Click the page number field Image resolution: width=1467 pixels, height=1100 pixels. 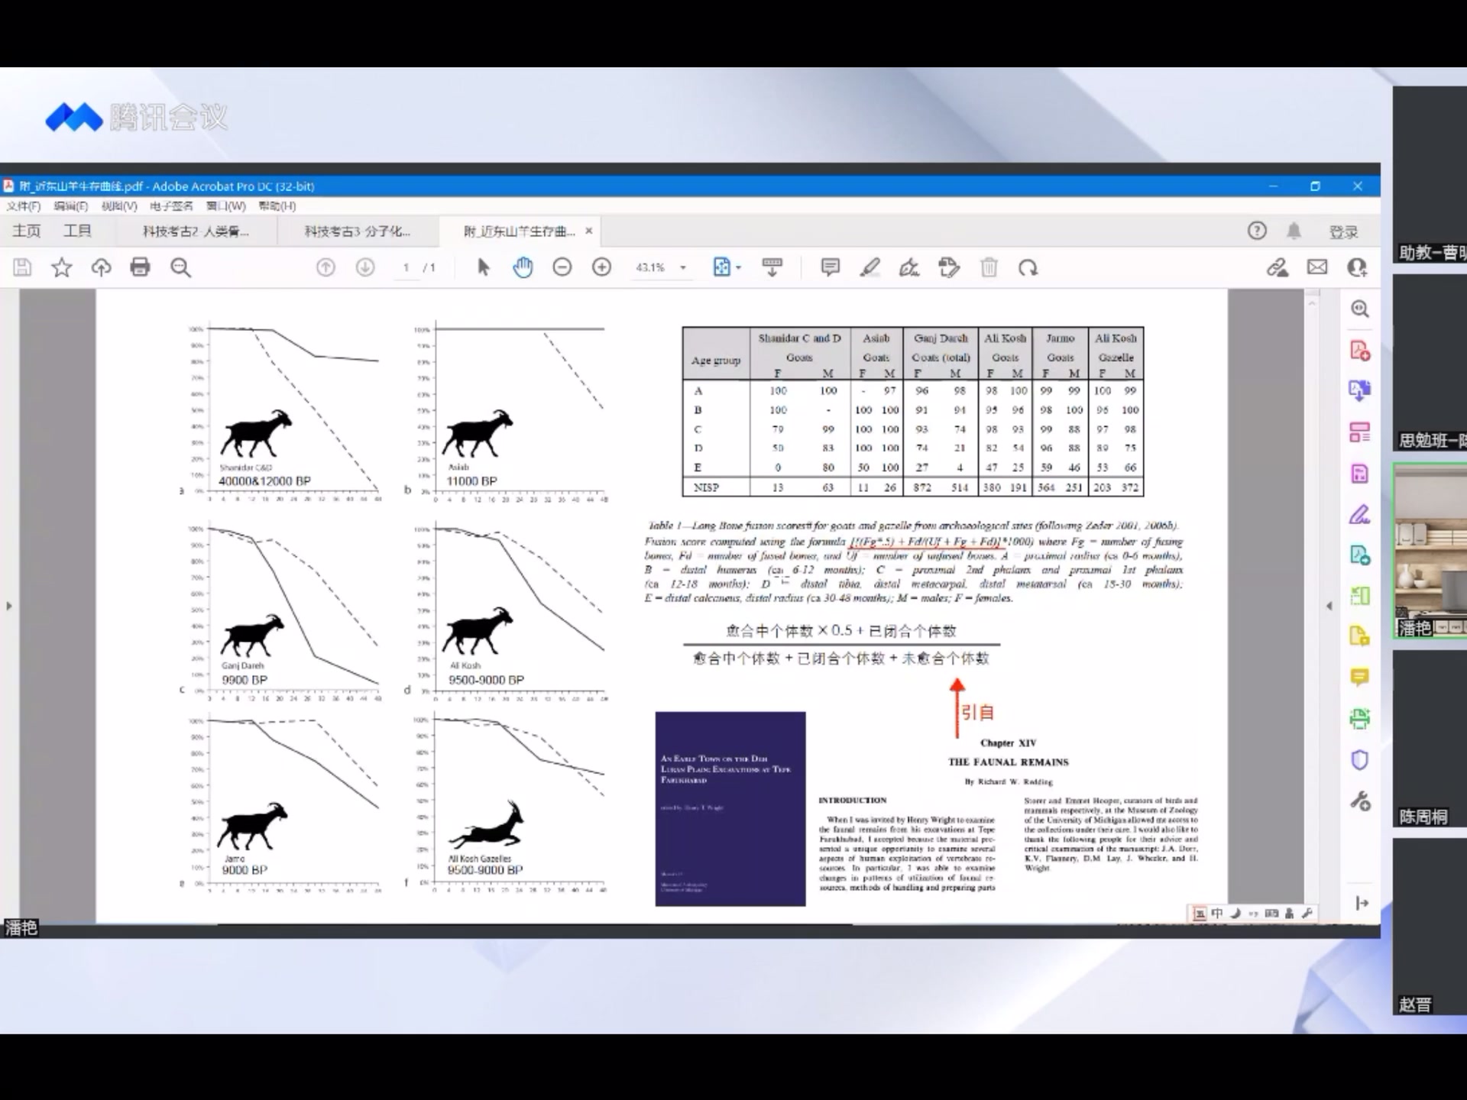tap(406, 267)
